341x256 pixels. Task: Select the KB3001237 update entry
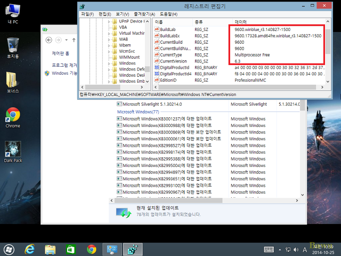[167, 119]
